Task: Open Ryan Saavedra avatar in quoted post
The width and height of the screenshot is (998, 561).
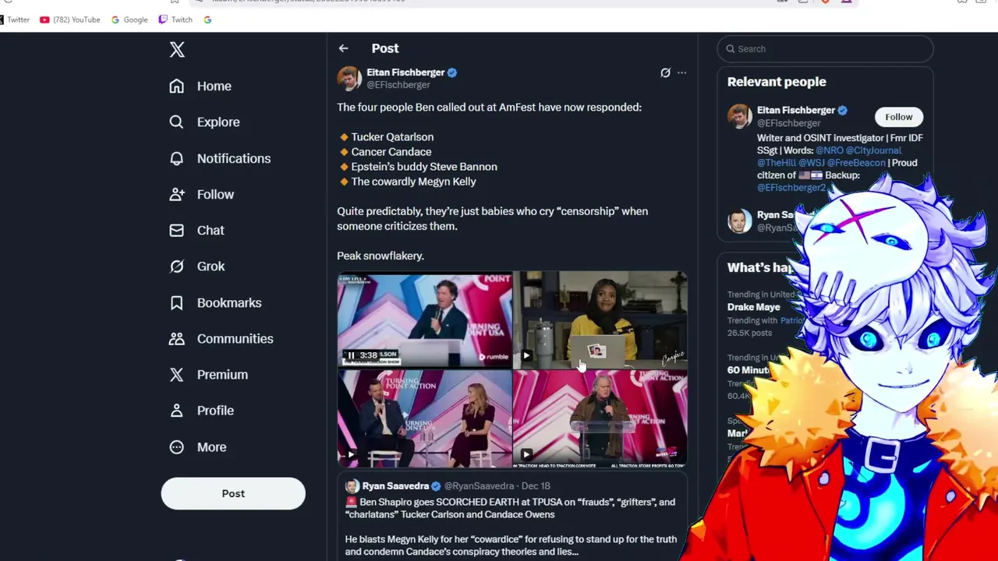Action: click(x=352, y=486)
